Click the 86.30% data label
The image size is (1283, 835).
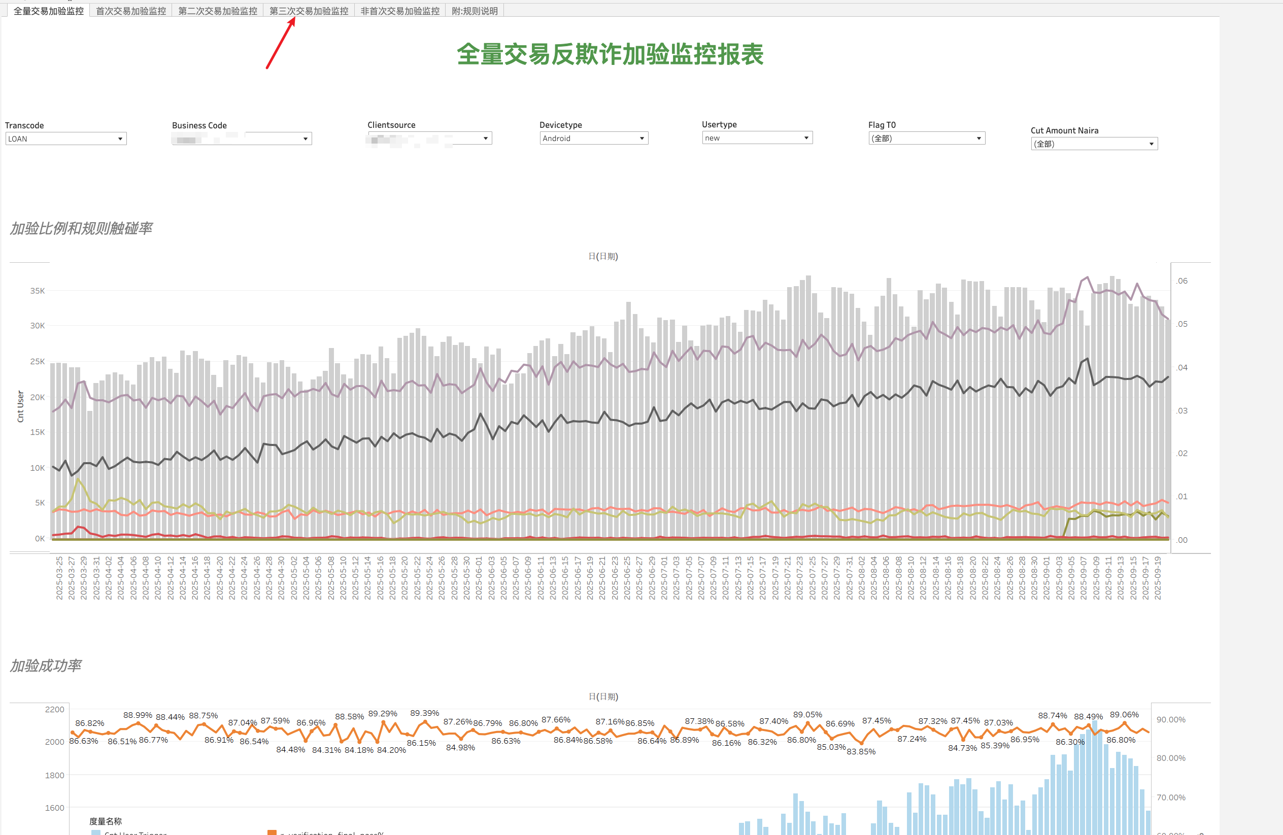pyautogui.click(x=1070, y=742)
